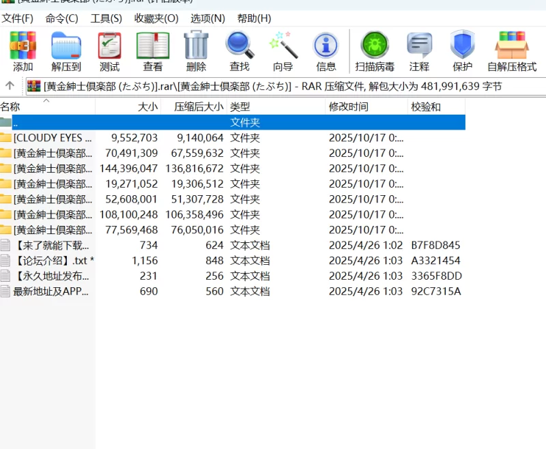
Task: Run the 测试 (Test) archive tool
Action: [x=110, y=46]
